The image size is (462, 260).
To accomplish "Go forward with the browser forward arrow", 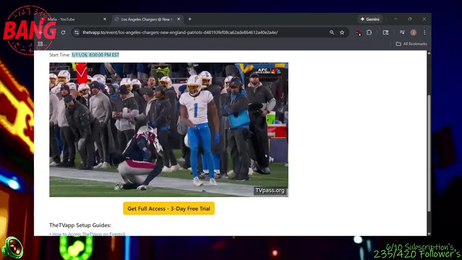I will [x=52, y=32].
